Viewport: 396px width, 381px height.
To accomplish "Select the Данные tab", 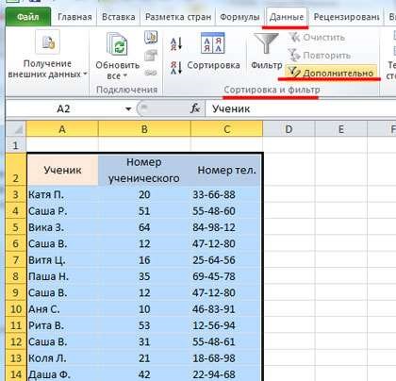I will pyautogui.click(x=287, y=17).
